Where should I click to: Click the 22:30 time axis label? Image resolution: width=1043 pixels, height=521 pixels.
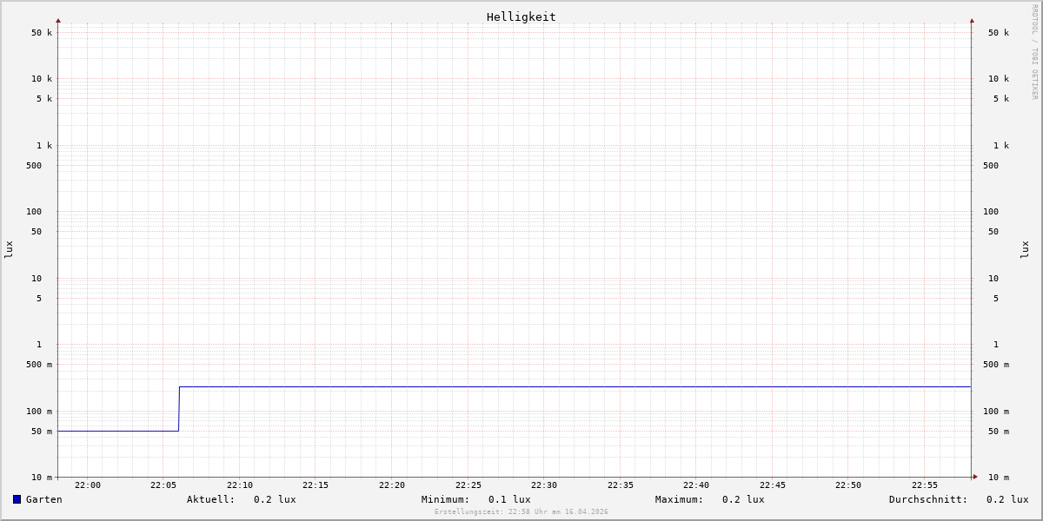(x=544, y=485)
